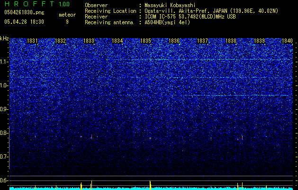Click the date stamp 05.04.26 18:30
Screen dimensions: 298x190
coord(24,22)
